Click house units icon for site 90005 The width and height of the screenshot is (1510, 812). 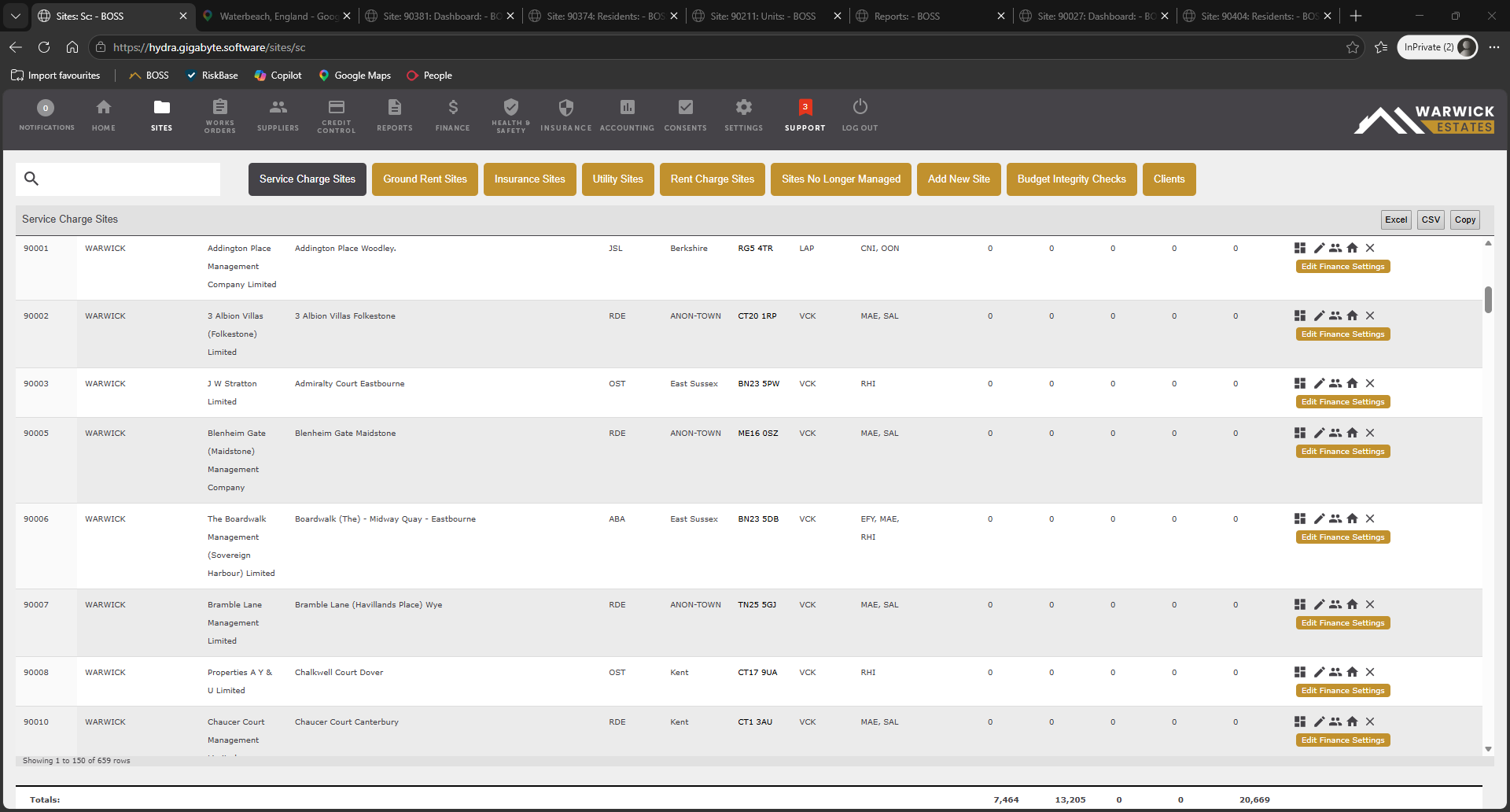[1352, 433]
